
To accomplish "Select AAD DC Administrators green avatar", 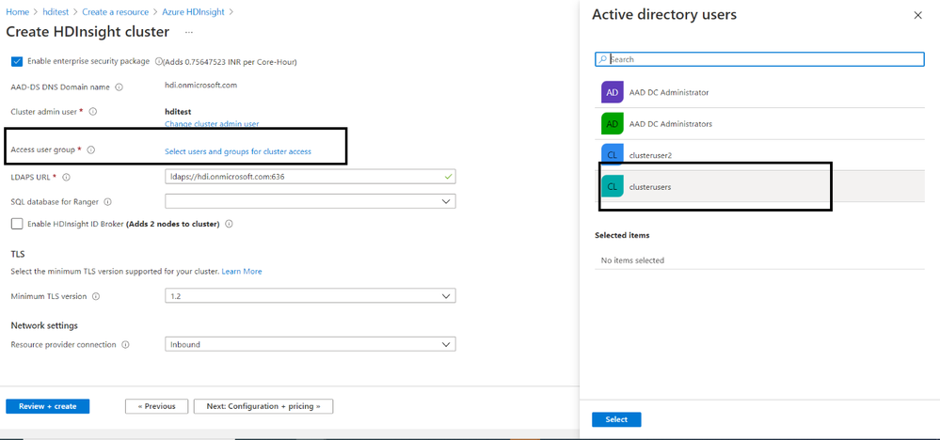I will click(x=612, y=124).
